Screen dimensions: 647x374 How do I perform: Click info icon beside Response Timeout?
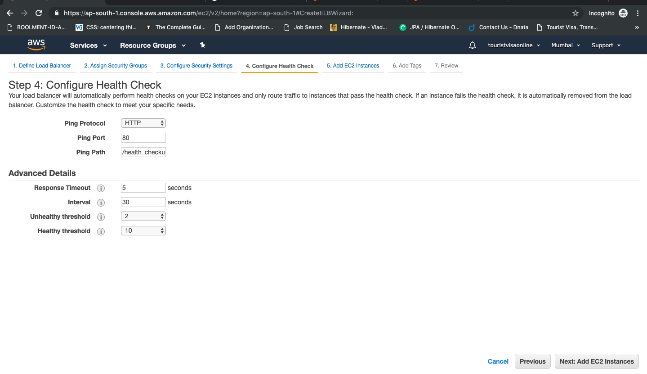(x=101, y=188)
